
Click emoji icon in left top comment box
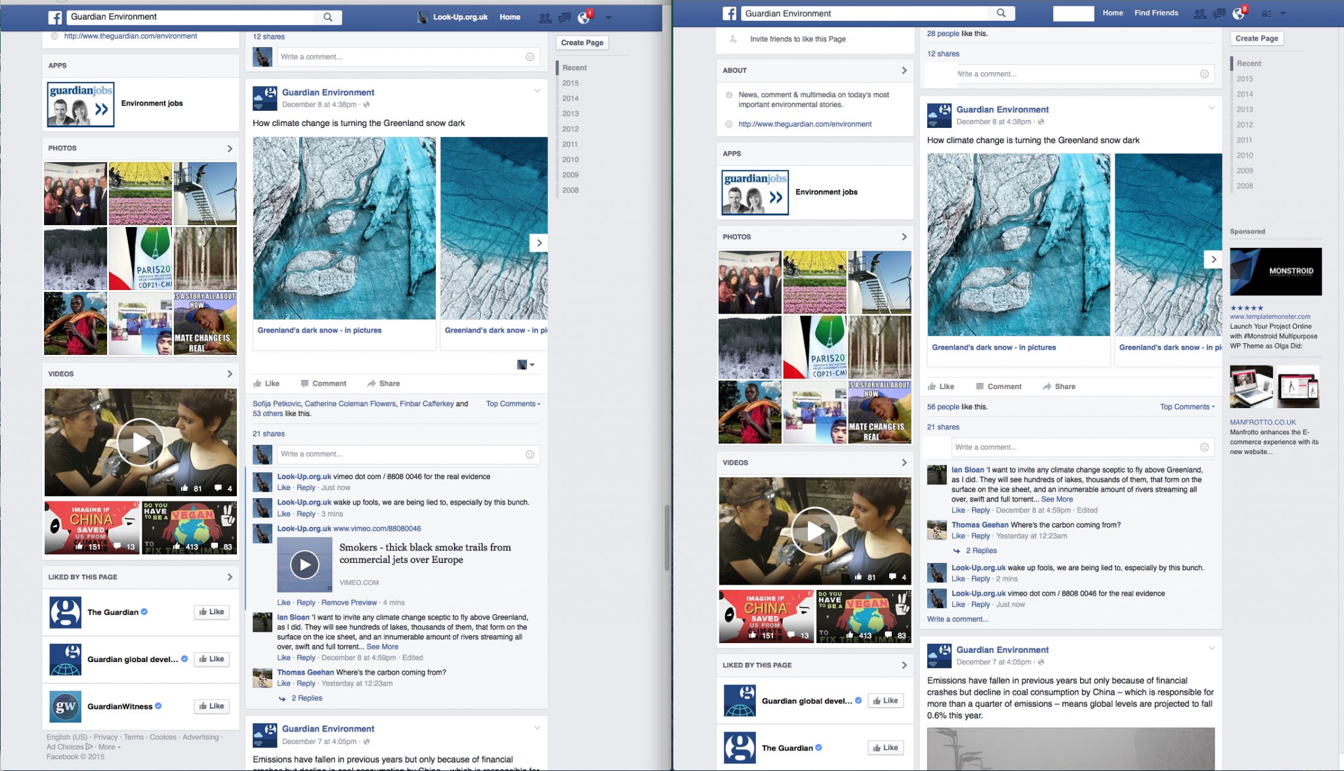point(530,57)
